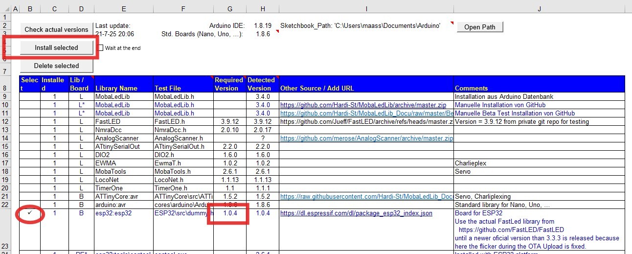The width and height of the screenshot is (632, 254).
Task: Open the espressif package_esp32_index.json link
Action: point(356,213)
